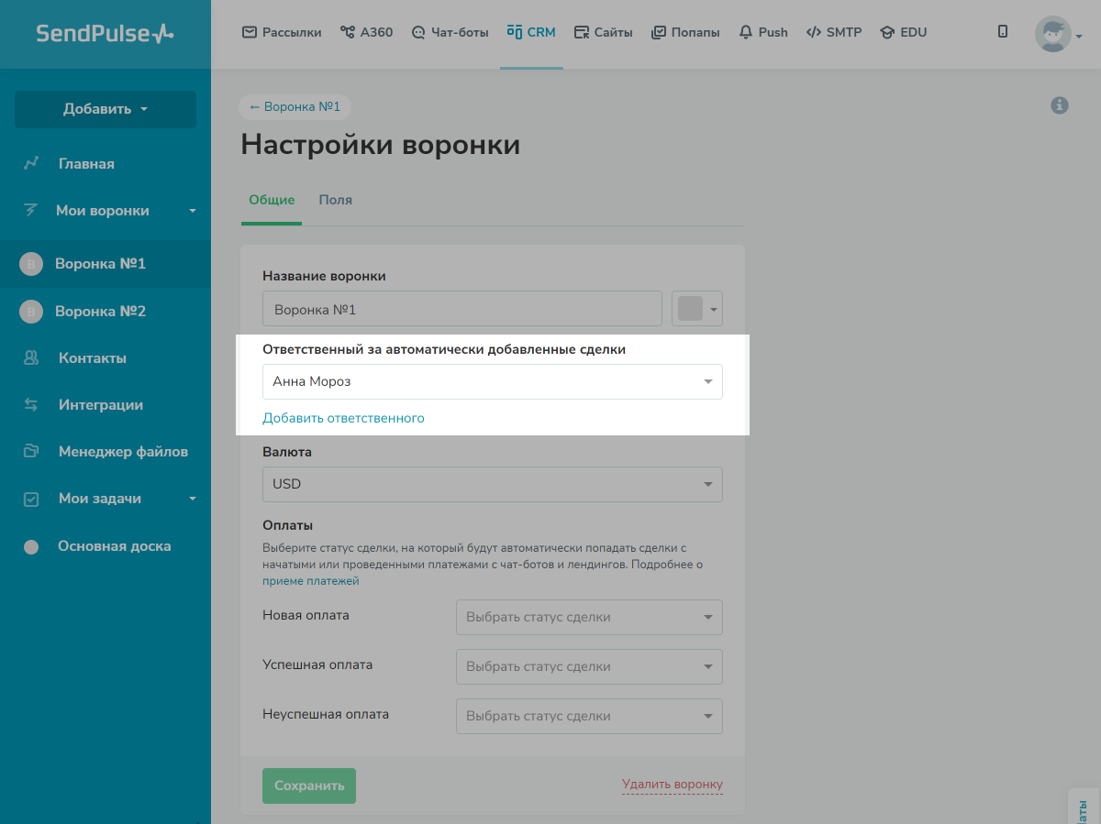Viewport: 1101px width, 824px height.
Task: Open the Успешная оплата status dropdown
Action: pos(589,666)
